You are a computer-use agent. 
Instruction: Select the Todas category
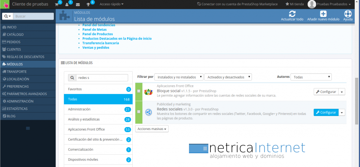pyautogui.click(x=98, y=99)
